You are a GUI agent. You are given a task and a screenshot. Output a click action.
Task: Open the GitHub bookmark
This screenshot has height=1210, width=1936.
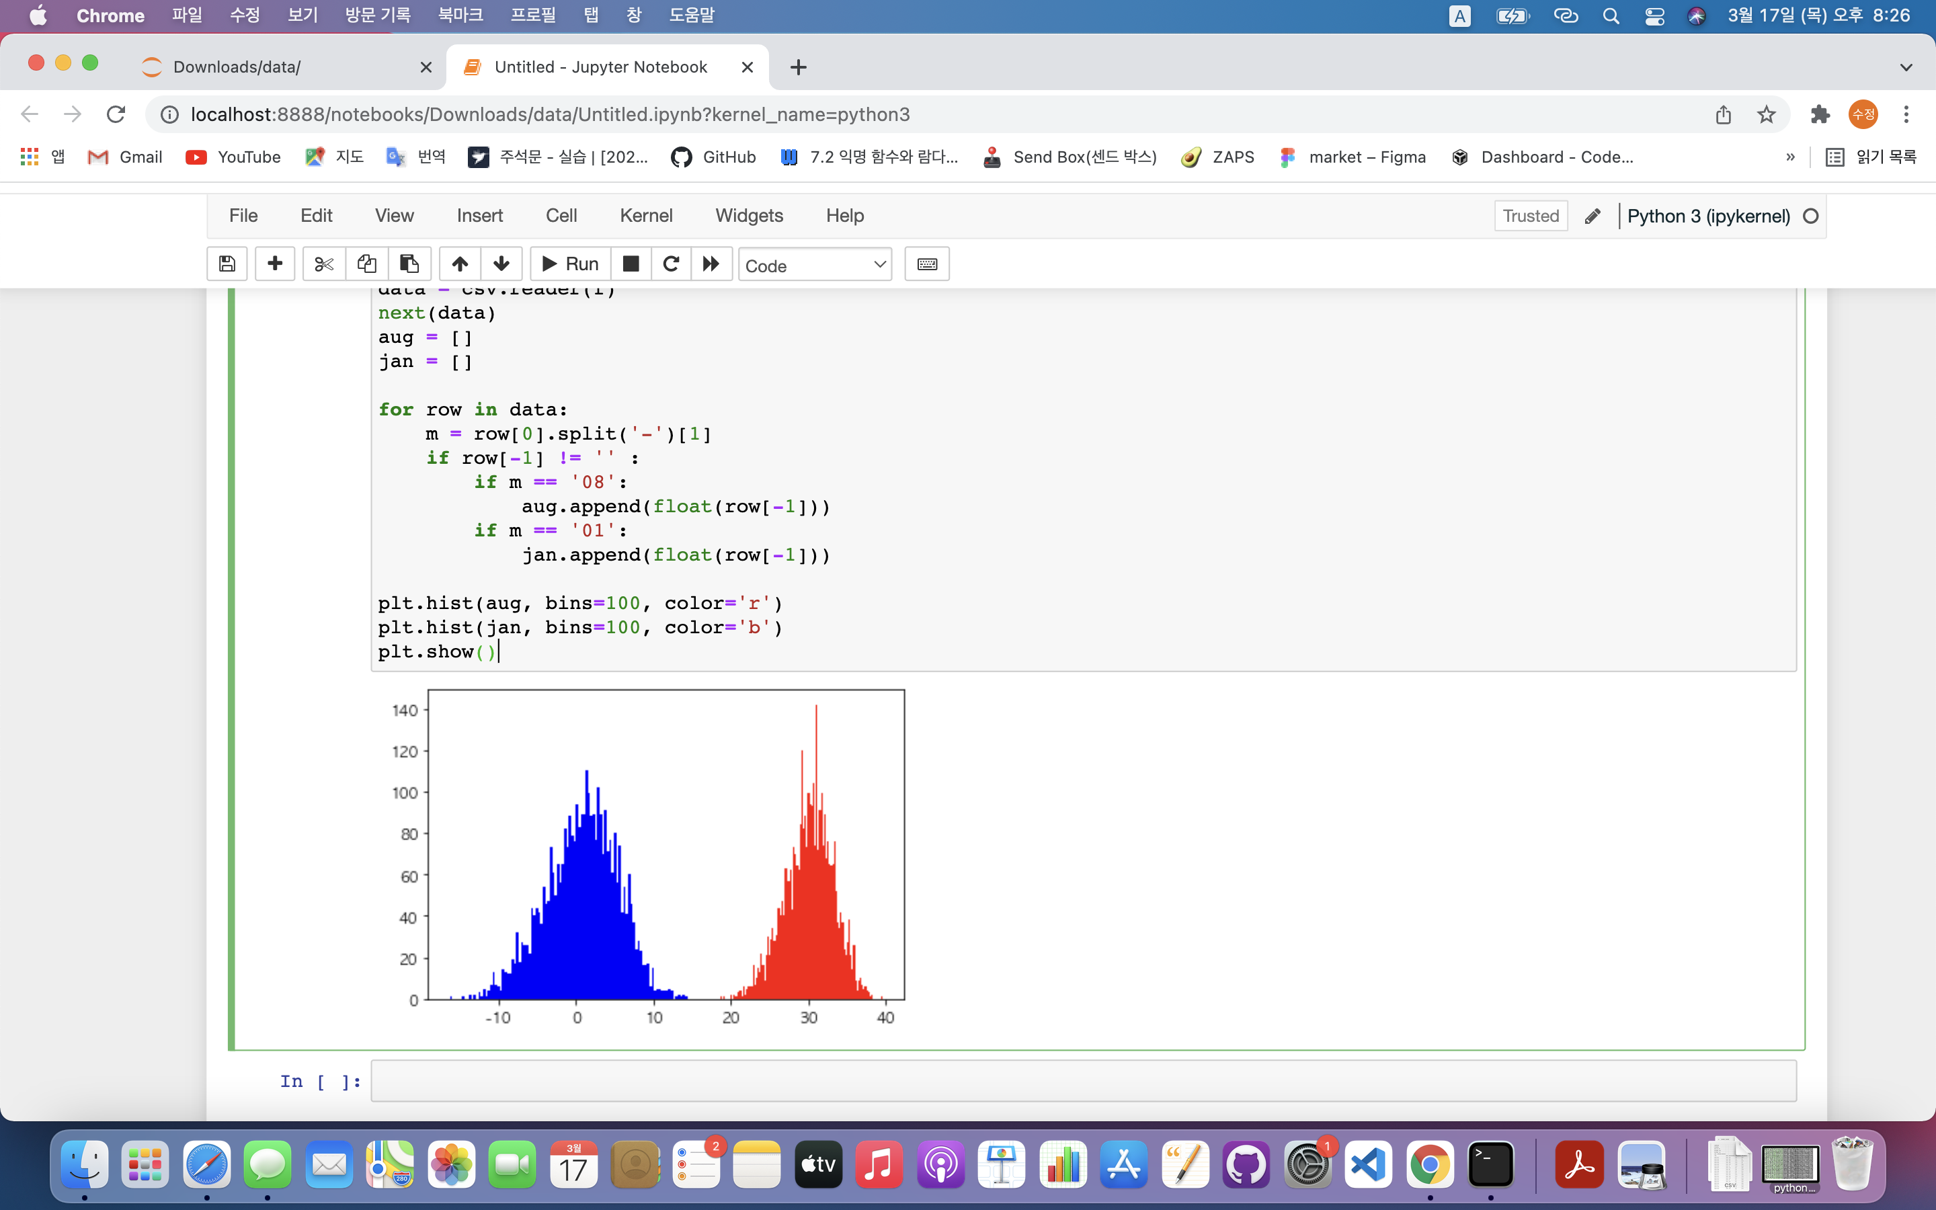(x=714, y=157)
